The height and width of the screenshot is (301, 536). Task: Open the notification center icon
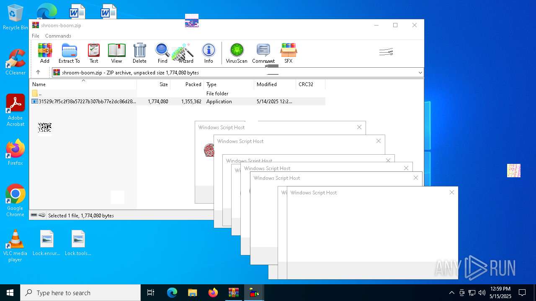coord(522,293)
